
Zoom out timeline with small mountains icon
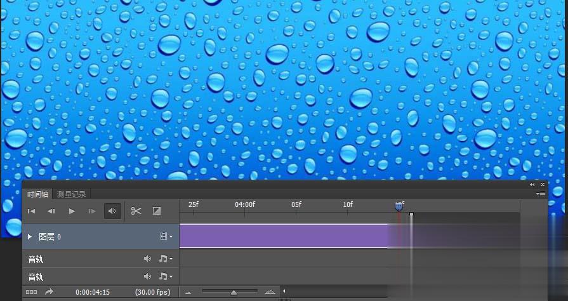188,292
